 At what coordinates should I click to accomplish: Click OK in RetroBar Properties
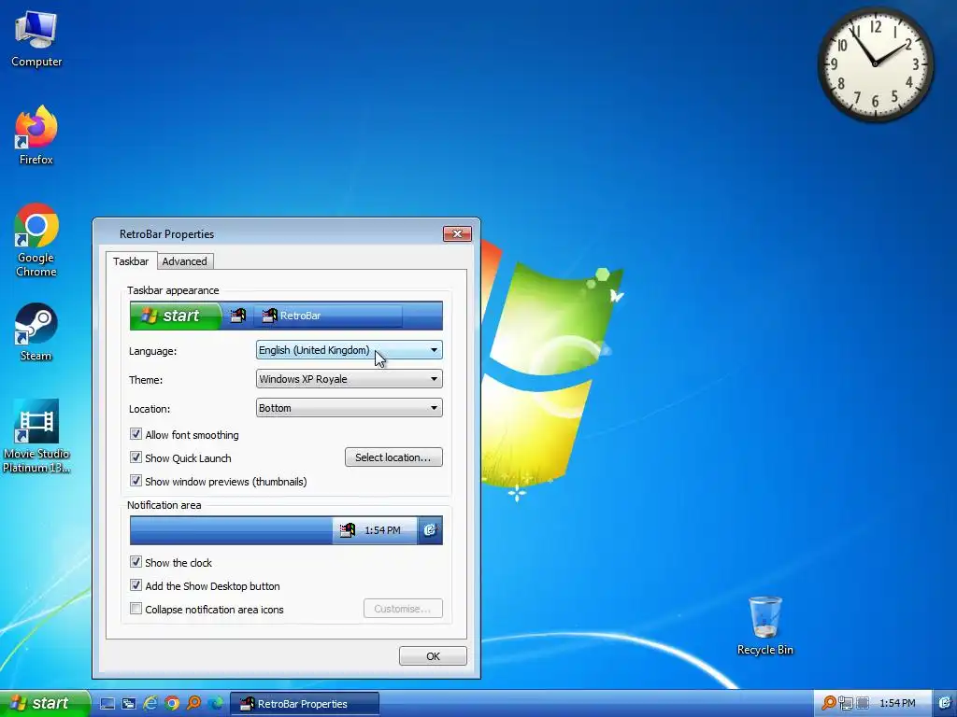point(433,656)
